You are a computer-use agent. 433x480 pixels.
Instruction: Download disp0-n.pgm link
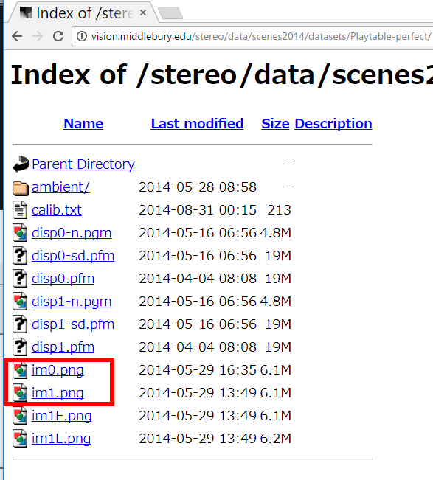pos(72,233)
